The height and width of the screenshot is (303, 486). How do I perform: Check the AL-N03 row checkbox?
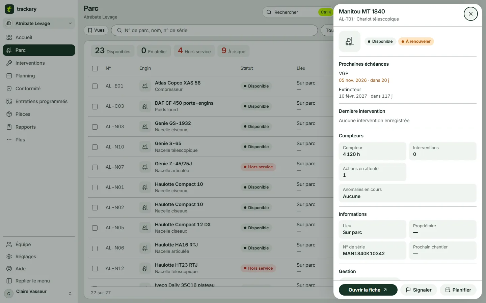(x=95, y=127)
